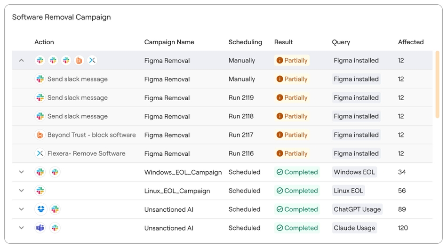Expand the Linux_EOL_Campaign row
This screenshot has height=248, width=447.
(x=21, y=191)
